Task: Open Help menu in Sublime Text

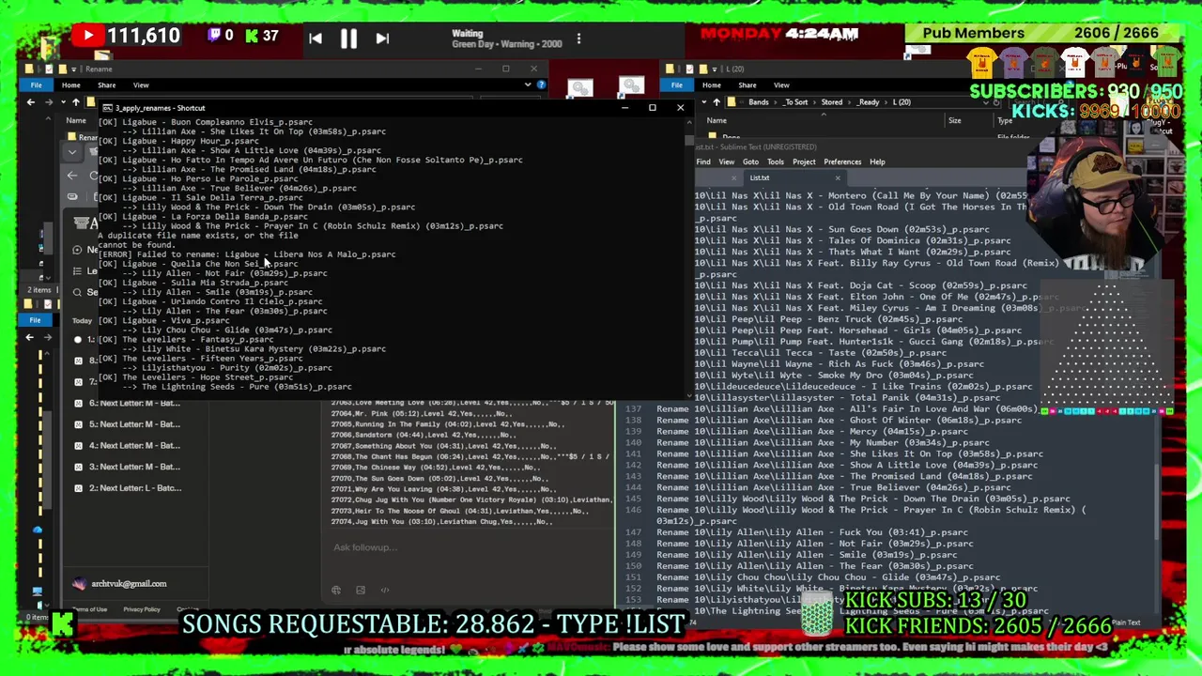Action: pos(877,161)
